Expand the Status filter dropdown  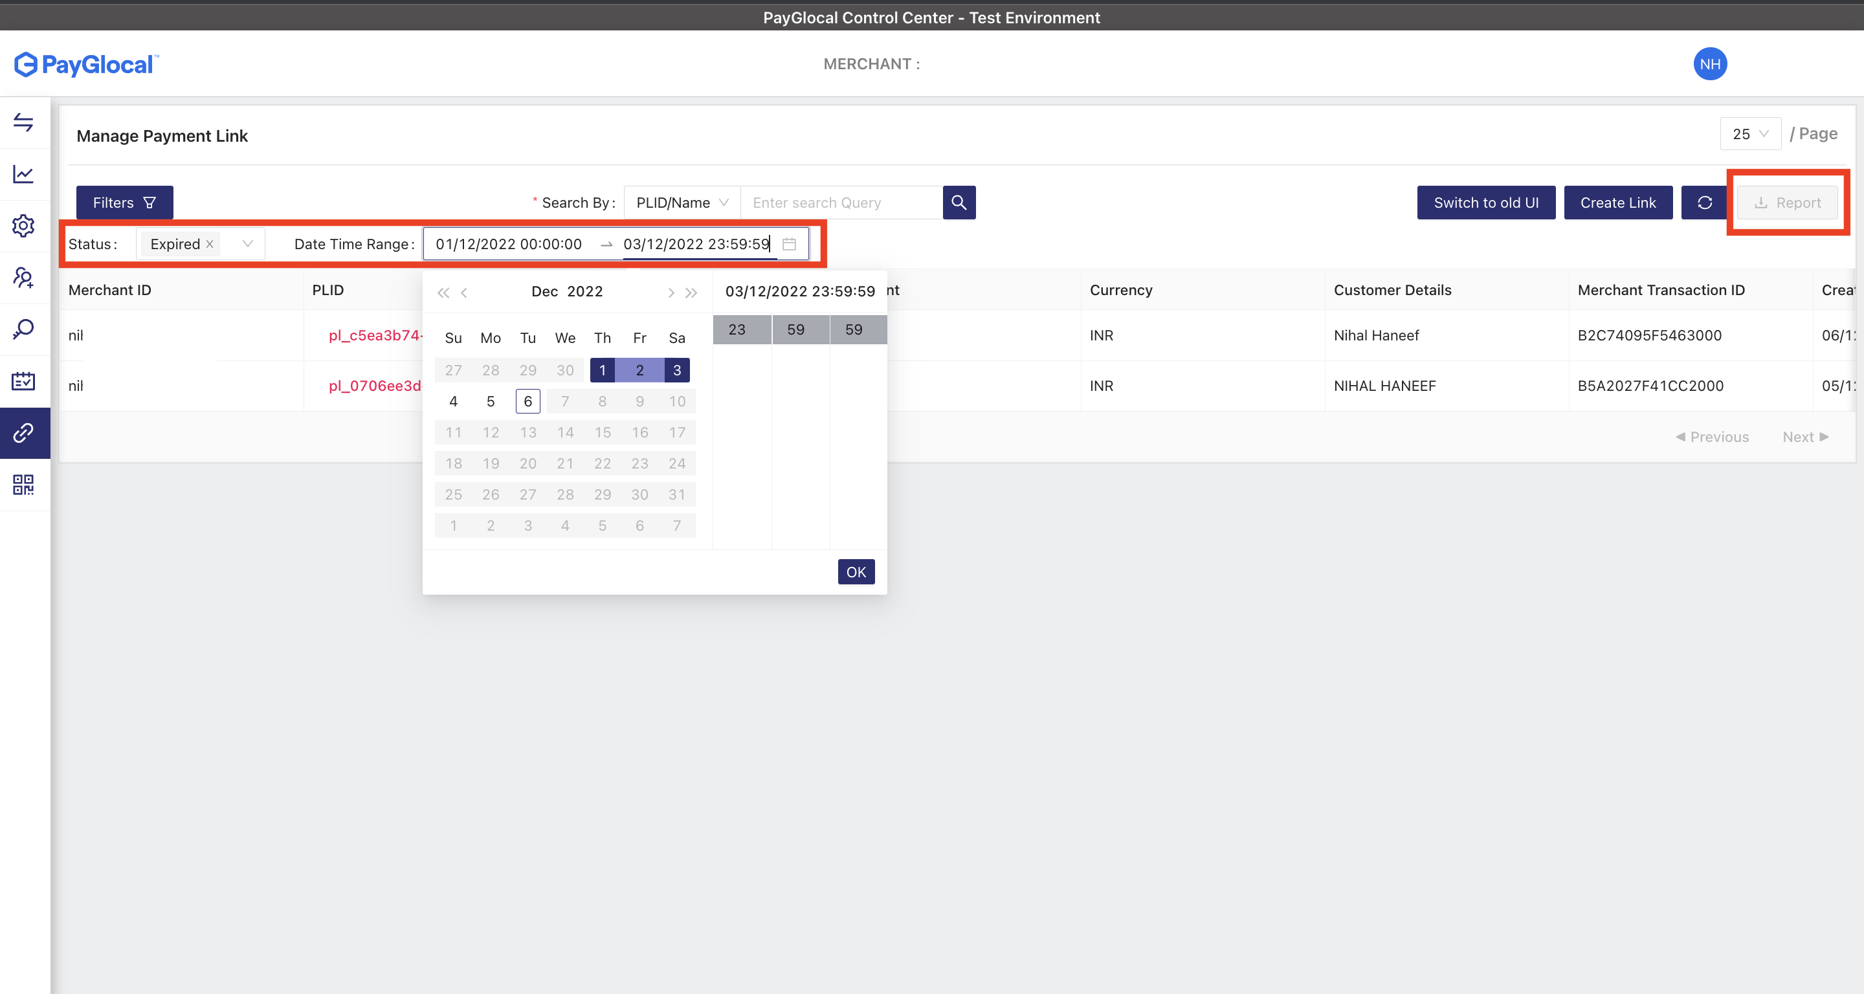tap(247, 245)
